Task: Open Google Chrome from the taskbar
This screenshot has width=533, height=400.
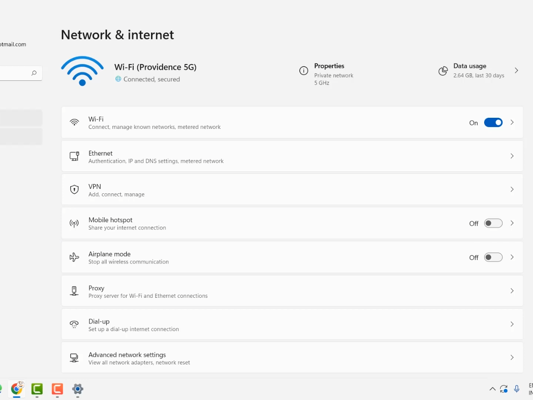Action: point(17,389)
